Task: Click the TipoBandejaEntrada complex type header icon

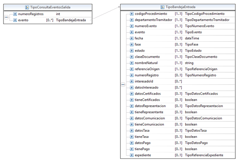Action: (x=162, y=7)
